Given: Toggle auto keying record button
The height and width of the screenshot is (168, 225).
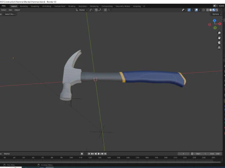Looking at the screenshot, I should click(x=82, y=154).
